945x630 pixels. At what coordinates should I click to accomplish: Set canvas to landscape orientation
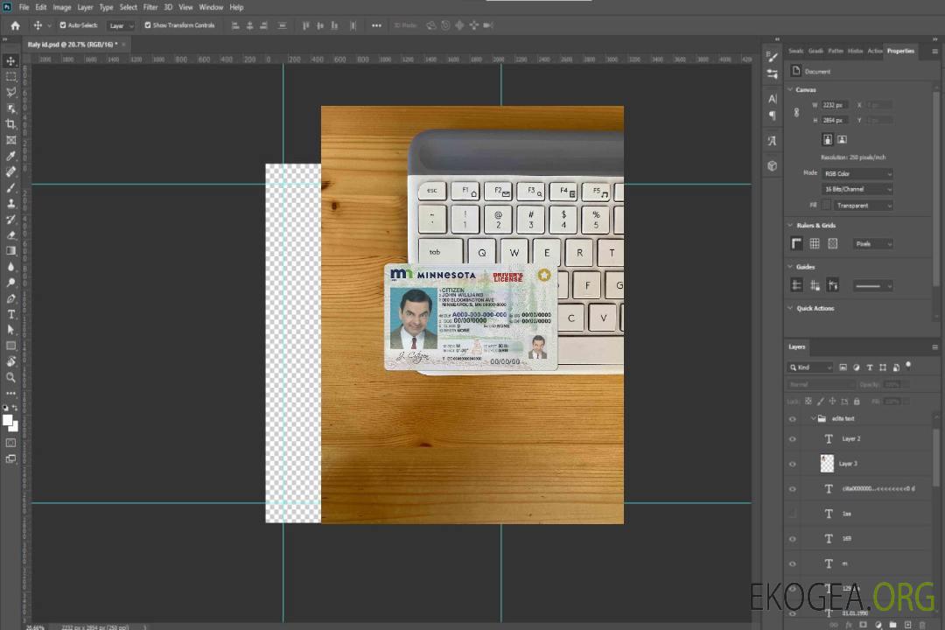[842, 139]
